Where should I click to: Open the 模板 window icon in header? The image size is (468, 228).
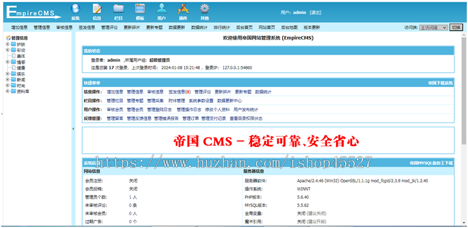pyautogui.click(x=140, y=9)
